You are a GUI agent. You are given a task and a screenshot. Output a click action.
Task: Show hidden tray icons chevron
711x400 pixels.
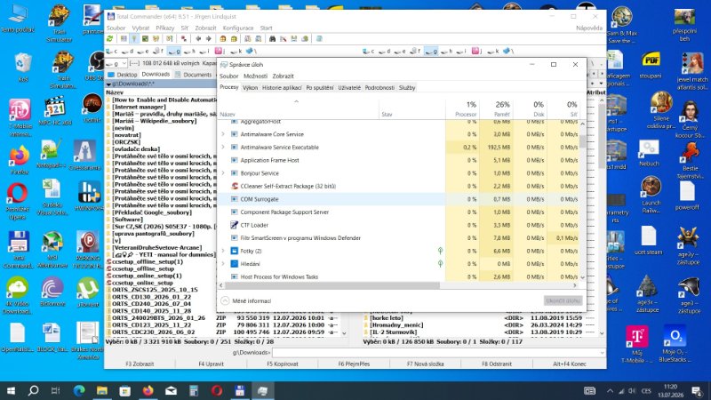pyautogui.click(x=610, y=391)
